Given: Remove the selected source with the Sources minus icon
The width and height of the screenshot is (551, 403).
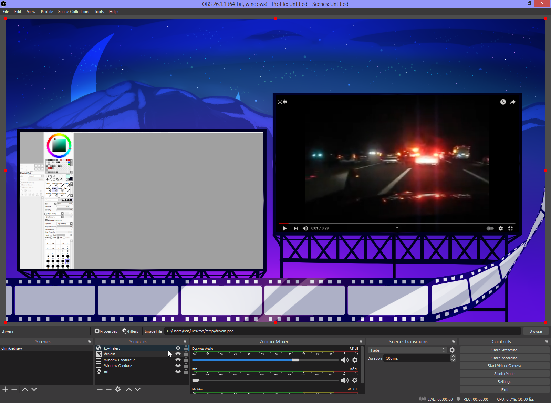Looking at the screenshot, I should (x=109, y=389).
